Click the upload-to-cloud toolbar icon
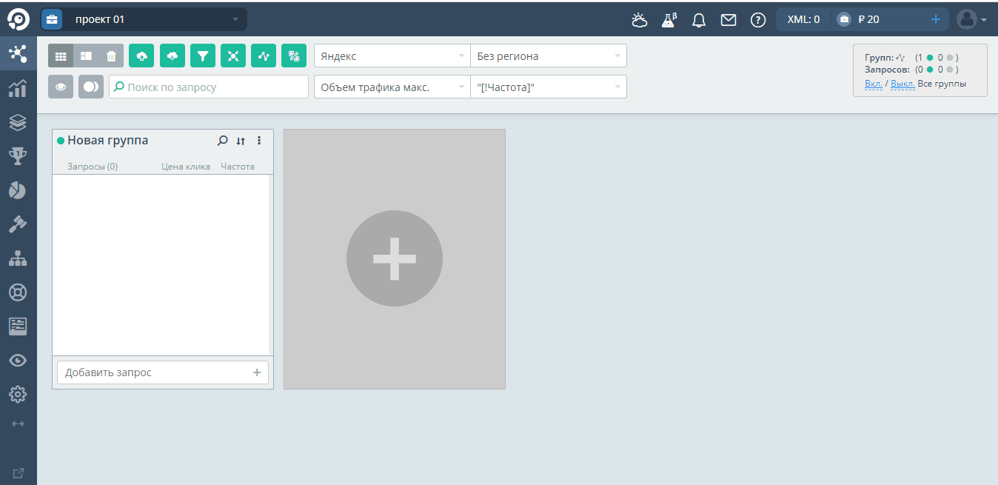The width and height of the screenshot is (998, 485). point(141,56)
